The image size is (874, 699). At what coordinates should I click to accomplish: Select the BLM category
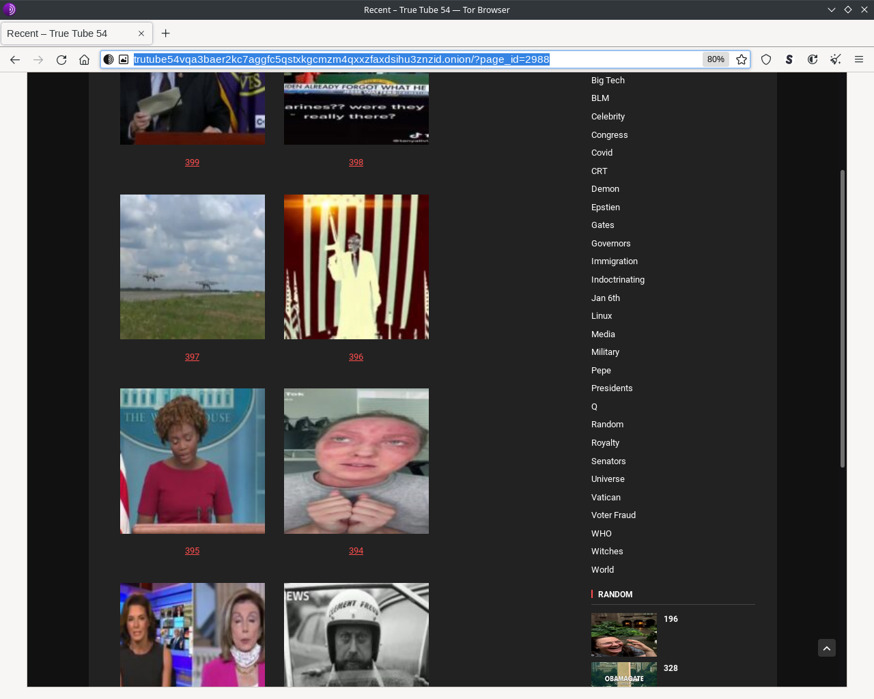click(600, 98)
